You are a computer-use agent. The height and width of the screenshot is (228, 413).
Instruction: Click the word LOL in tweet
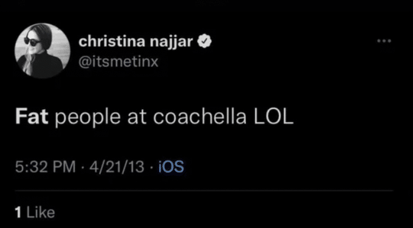point(273,117)
